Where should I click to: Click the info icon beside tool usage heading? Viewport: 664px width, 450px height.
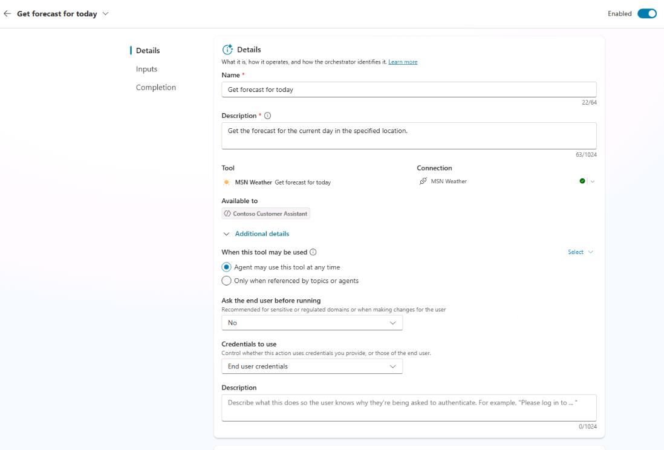[x=313, y=252]
